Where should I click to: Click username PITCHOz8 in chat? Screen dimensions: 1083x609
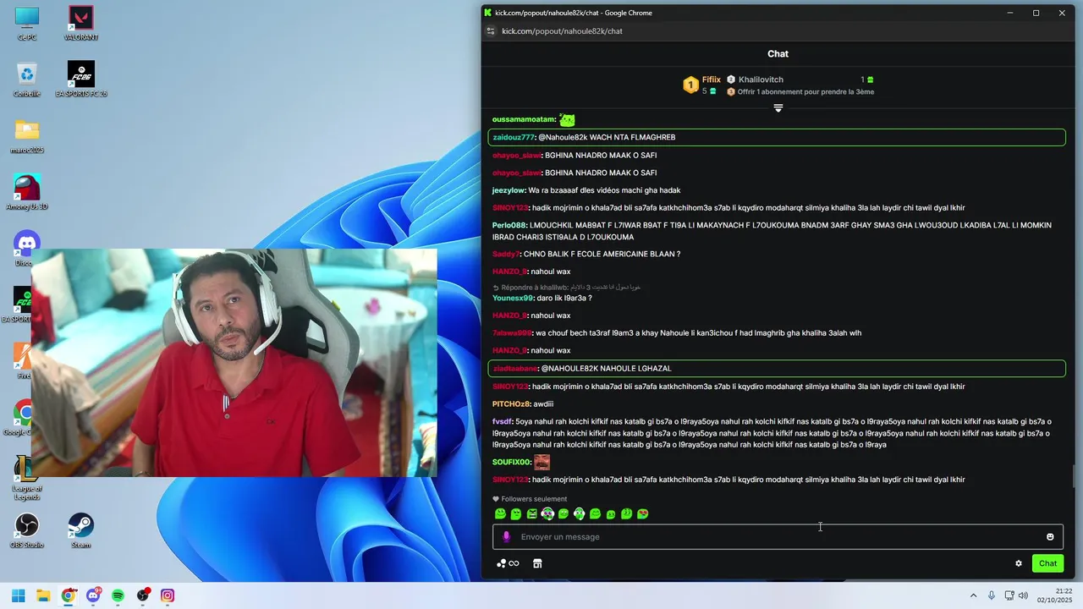point(511,404)
